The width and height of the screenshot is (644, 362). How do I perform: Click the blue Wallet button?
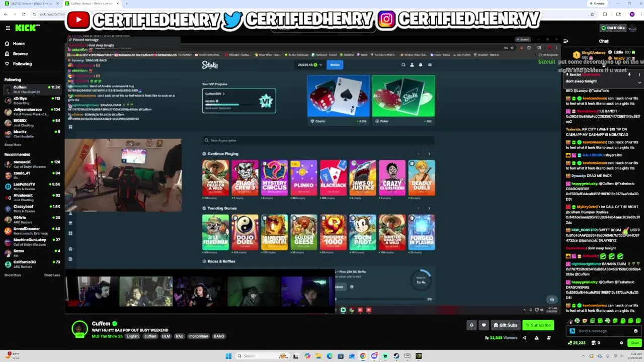[x=335, y=65]
